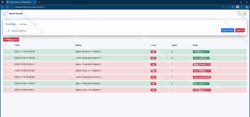
Task: Tick the select-all checkbox in table header
Action: 5,45
